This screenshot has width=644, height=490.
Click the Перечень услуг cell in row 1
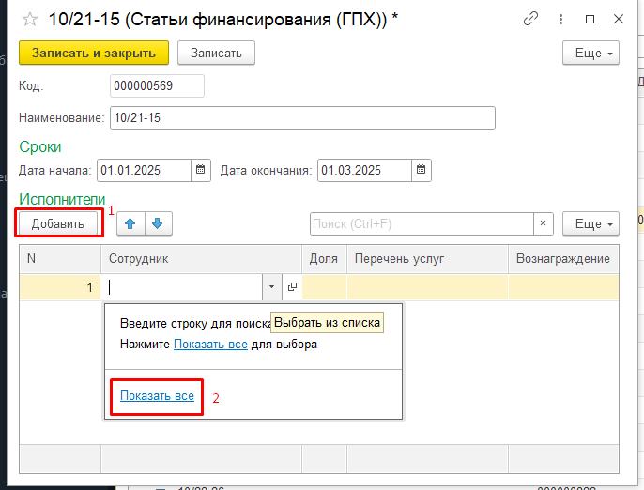point(427,287)
